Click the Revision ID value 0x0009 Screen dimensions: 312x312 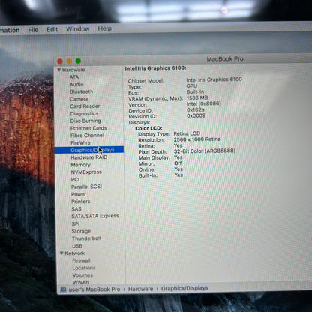[x=196, y=115]
